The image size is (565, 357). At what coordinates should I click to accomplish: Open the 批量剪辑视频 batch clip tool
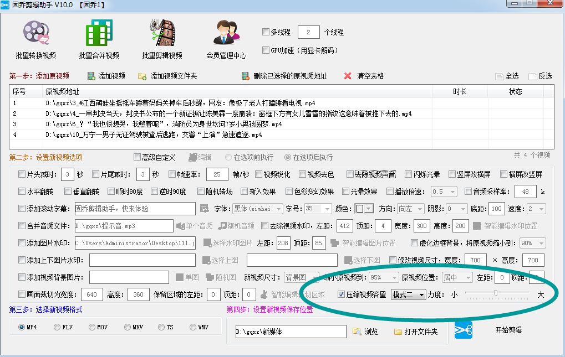pyautogui.click(x=161, y=38)
